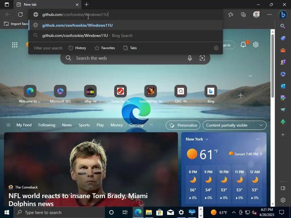Image resolution: width=291 pixels, height=218 pixels.
Task: Add a new quick link plus
Action: (x=241, y=95)
